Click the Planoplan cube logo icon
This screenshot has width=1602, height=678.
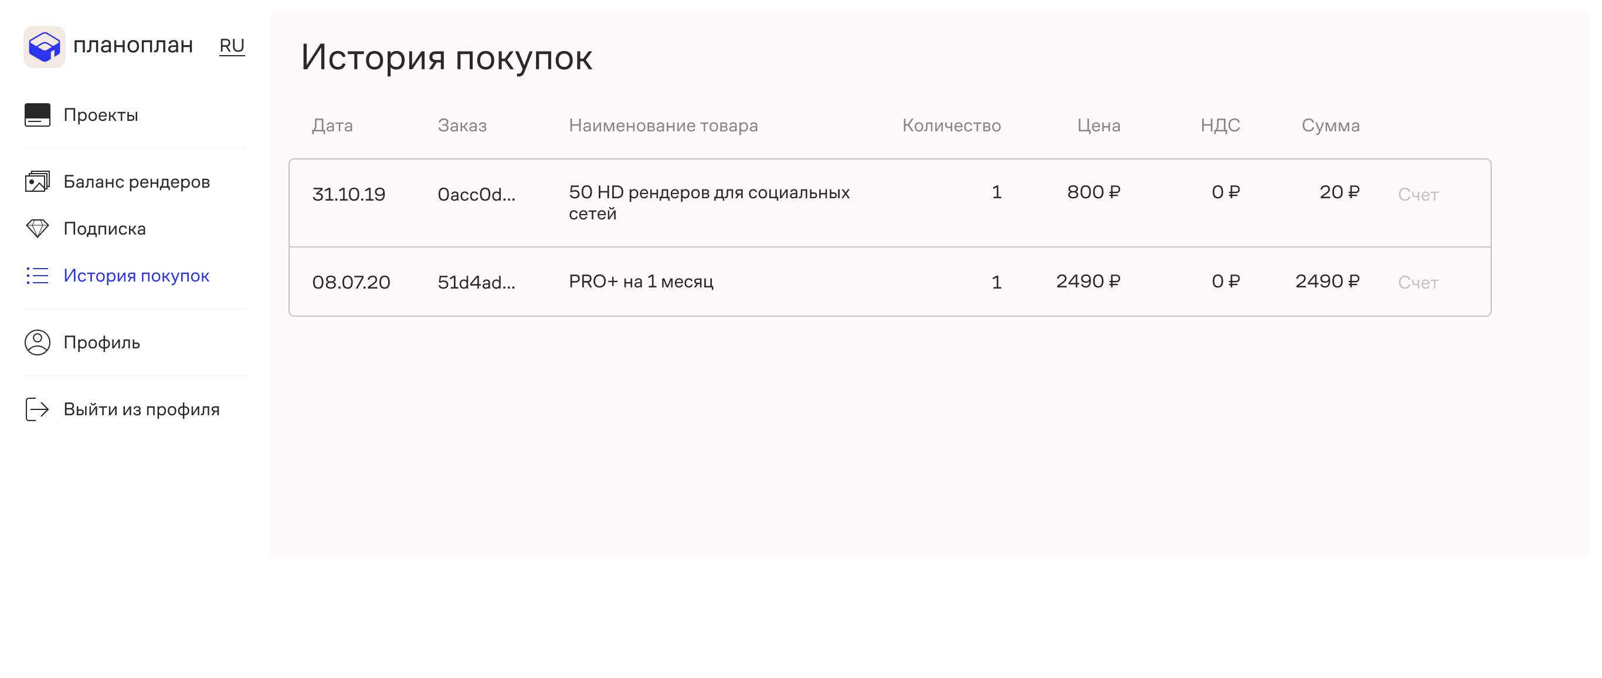coord(44,47)
